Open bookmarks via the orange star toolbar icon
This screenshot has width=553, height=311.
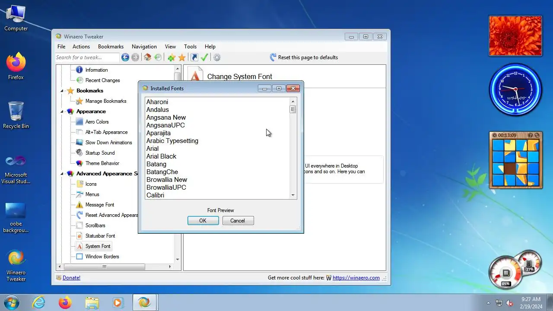[182, 57]
